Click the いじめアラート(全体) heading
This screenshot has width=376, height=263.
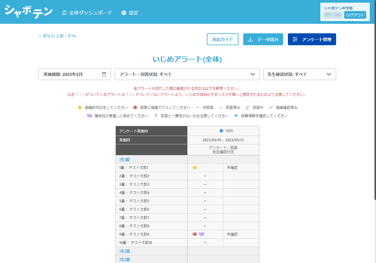point(187,59)
